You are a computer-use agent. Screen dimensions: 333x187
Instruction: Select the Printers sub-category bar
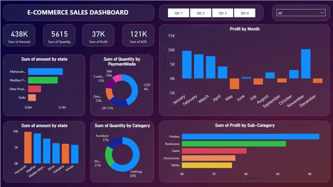251,137
